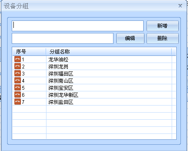Click the phone icon in row 4
188x151 pixels.
(18, 81)
